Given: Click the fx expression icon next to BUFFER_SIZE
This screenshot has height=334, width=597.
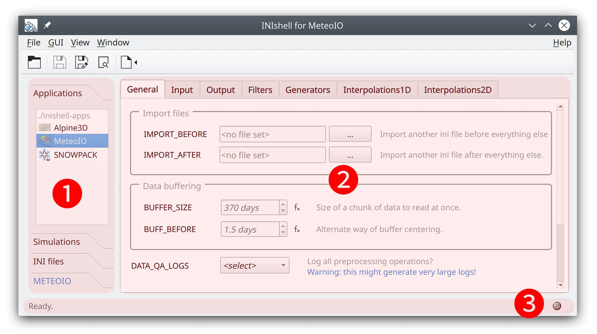Looking at the screenshot, I should pyautogui.click(x=297, y=207).
